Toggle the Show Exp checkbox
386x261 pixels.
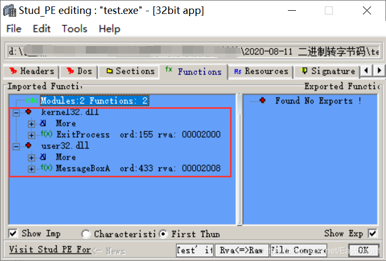coord(373,233)
